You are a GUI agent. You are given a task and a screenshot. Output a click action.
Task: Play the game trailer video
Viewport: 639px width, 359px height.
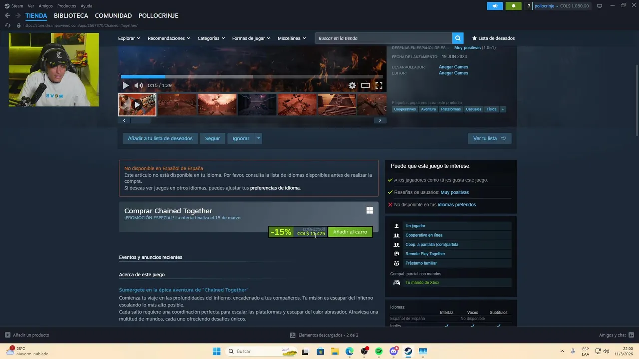click(x=125, y=86)
